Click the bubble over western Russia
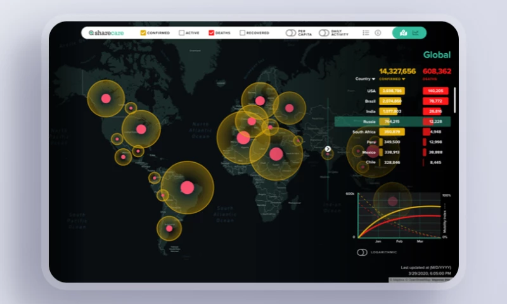This screenshot has height=304, width=507. click(x=290, y=108)
